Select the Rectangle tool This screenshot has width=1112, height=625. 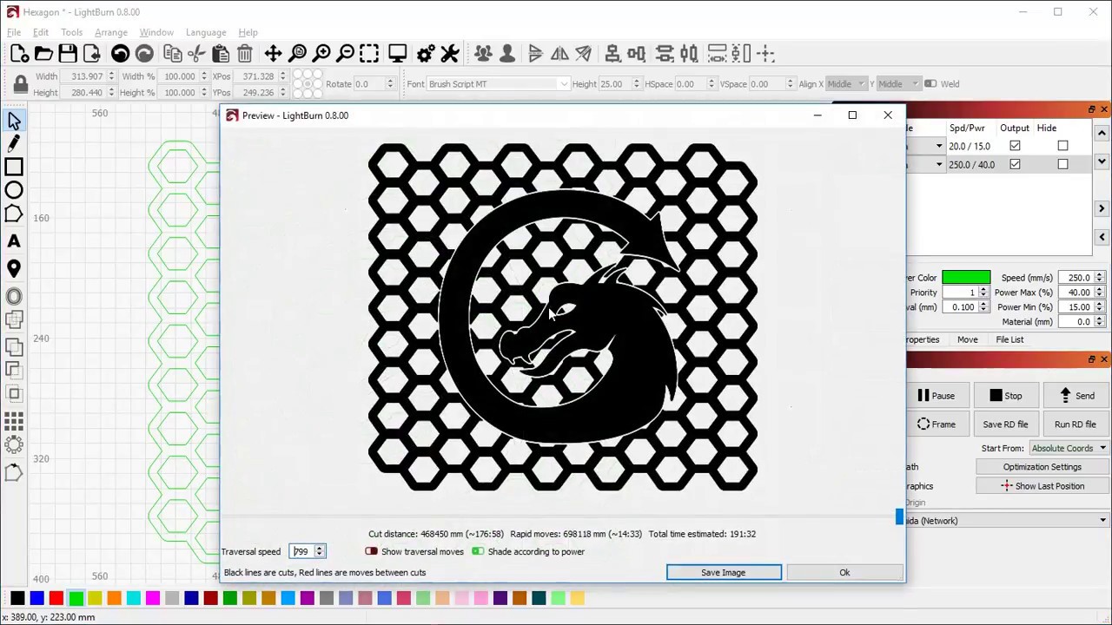click(x=14, y=167)
